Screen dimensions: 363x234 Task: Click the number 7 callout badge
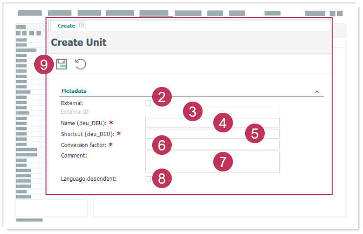point(223,162)
